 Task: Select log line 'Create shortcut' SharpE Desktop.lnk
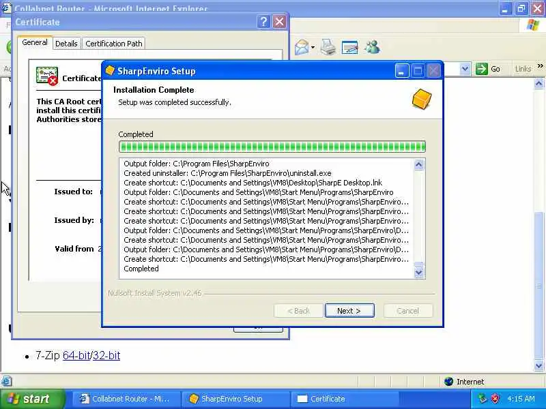253,183
